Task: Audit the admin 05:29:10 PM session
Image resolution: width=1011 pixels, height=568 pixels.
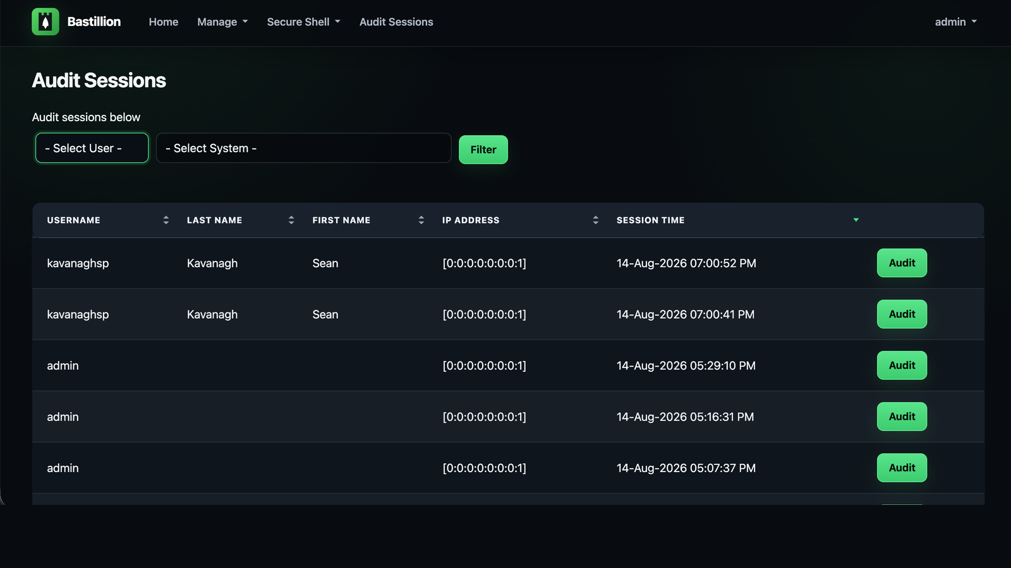Action: click(902, 365)
